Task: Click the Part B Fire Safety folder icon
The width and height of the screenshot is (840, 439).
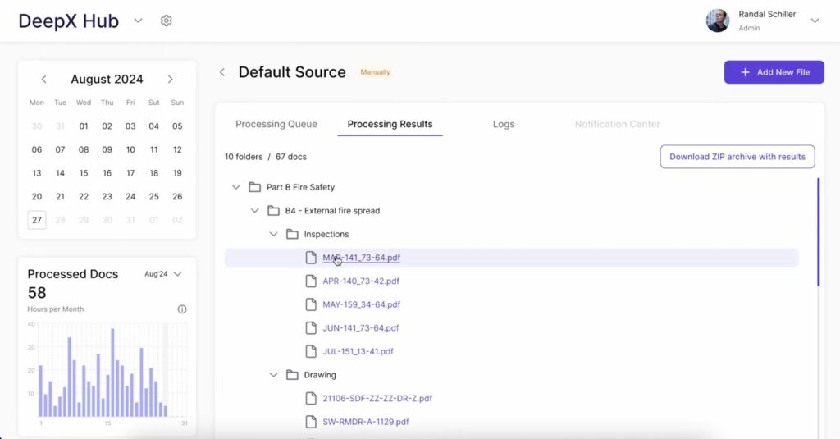Action: coord(254,187)
